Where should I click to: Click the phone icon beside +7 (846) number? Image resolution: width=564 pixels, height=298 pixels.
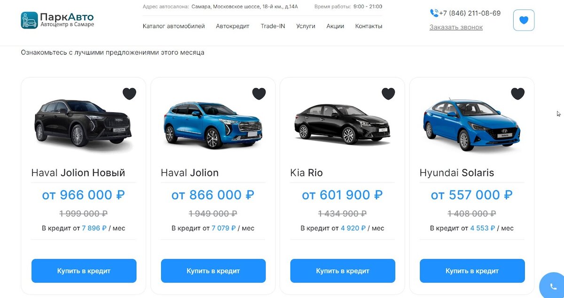pos(434,13)
